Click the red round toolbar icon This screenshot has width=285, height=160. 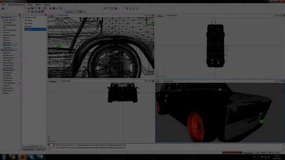(50, 8)
